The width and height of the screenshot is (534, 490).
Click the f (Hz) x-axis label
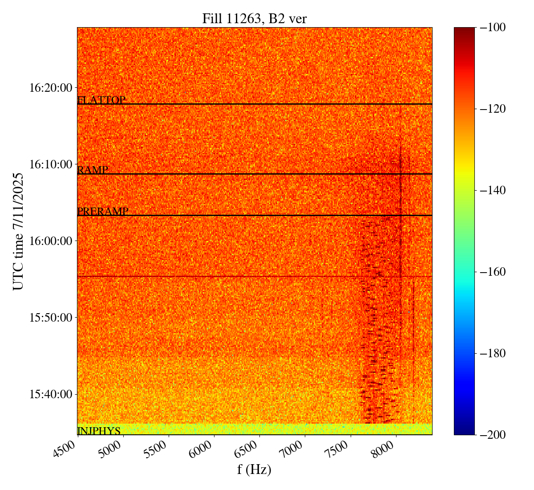[254, 469]
